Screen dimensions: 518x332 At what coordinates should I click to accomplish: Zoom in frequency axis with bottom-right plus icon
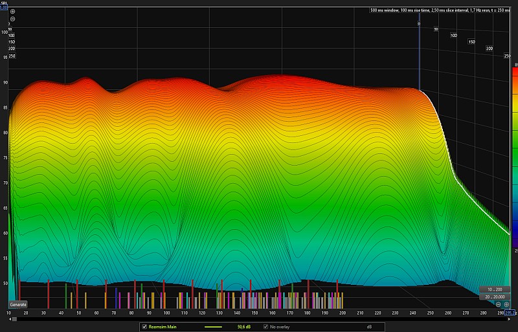pyautogui.click(x=506, y=304)
